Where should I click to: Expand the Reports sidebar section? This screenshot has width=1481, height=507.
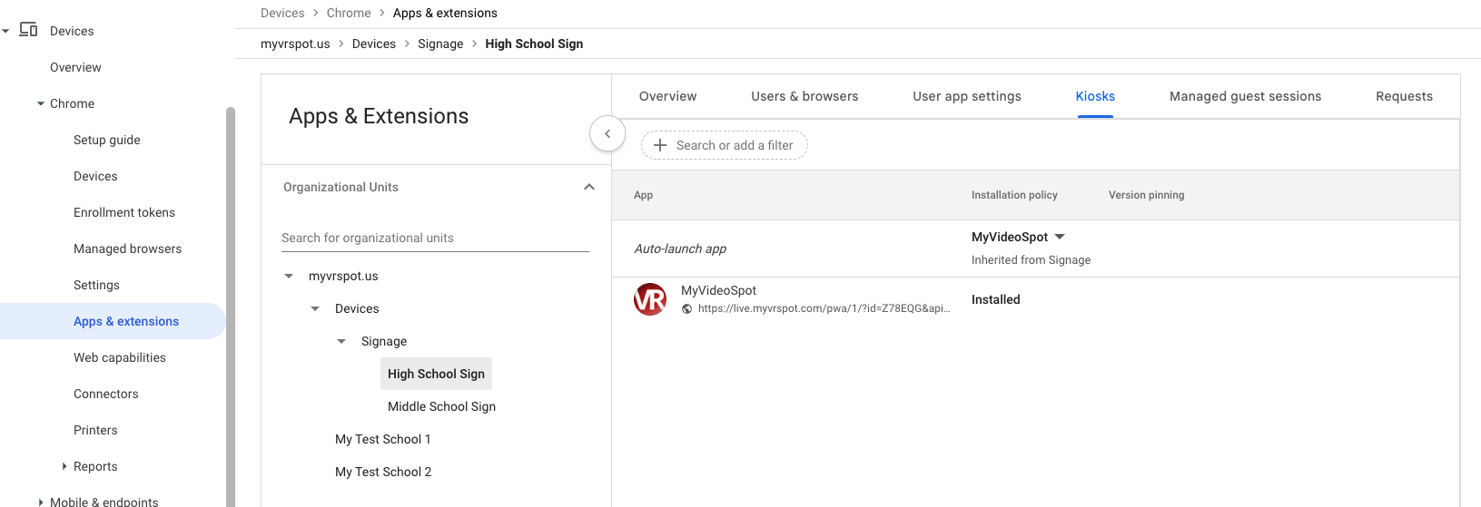pyautogui.click(x=64, y=466)
